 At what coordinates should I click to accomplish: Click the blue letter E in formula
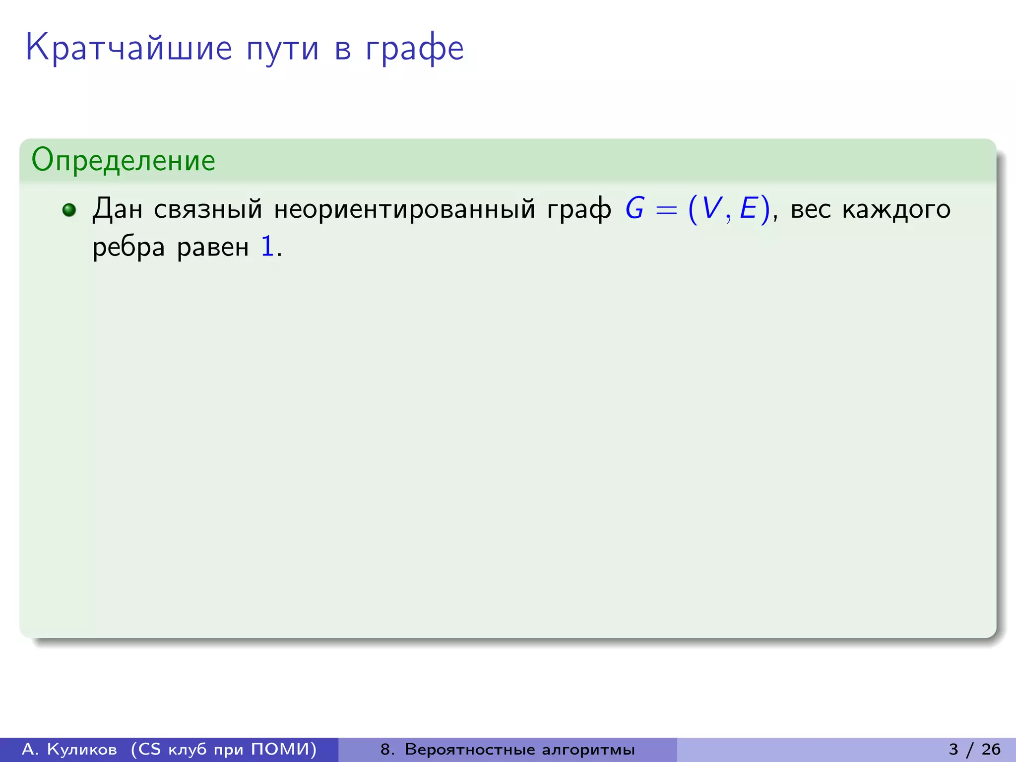click(748, 208)
